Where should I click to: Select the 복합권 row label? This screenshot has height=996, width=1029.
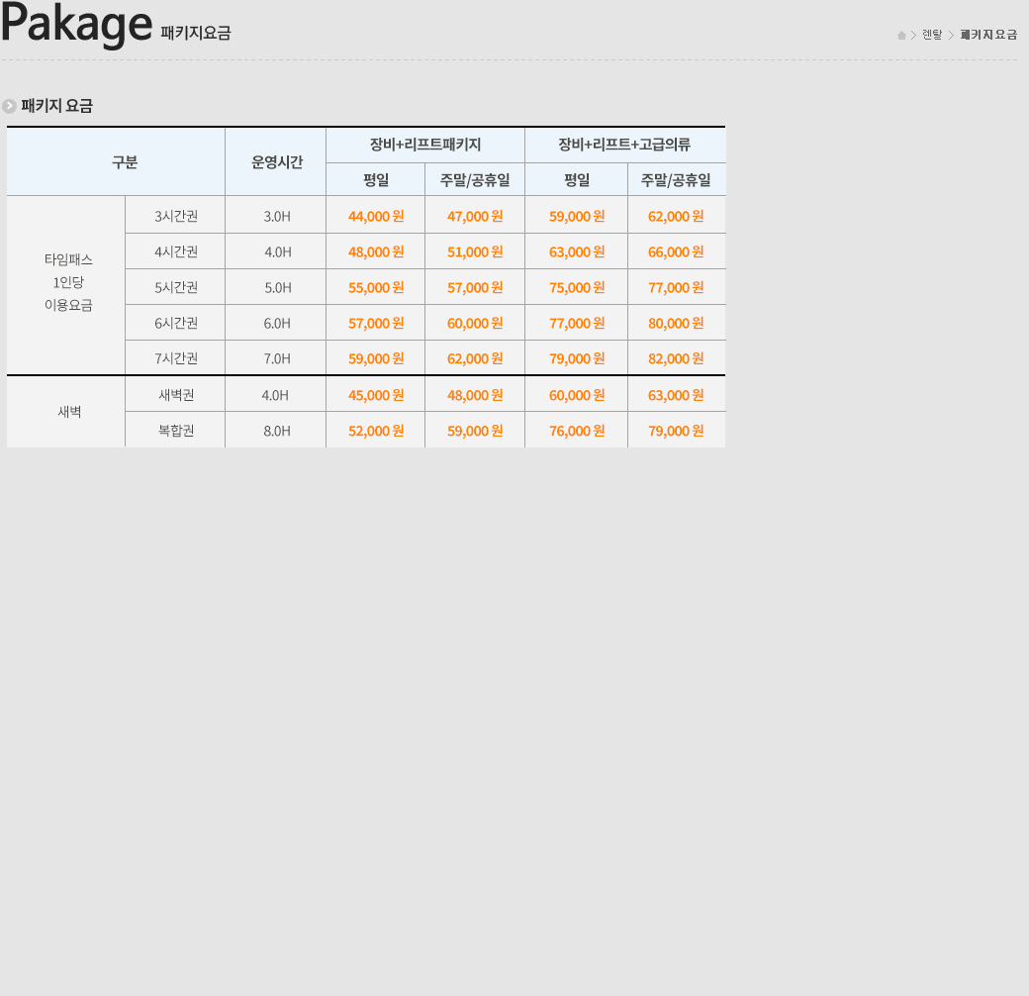[175, 430]
